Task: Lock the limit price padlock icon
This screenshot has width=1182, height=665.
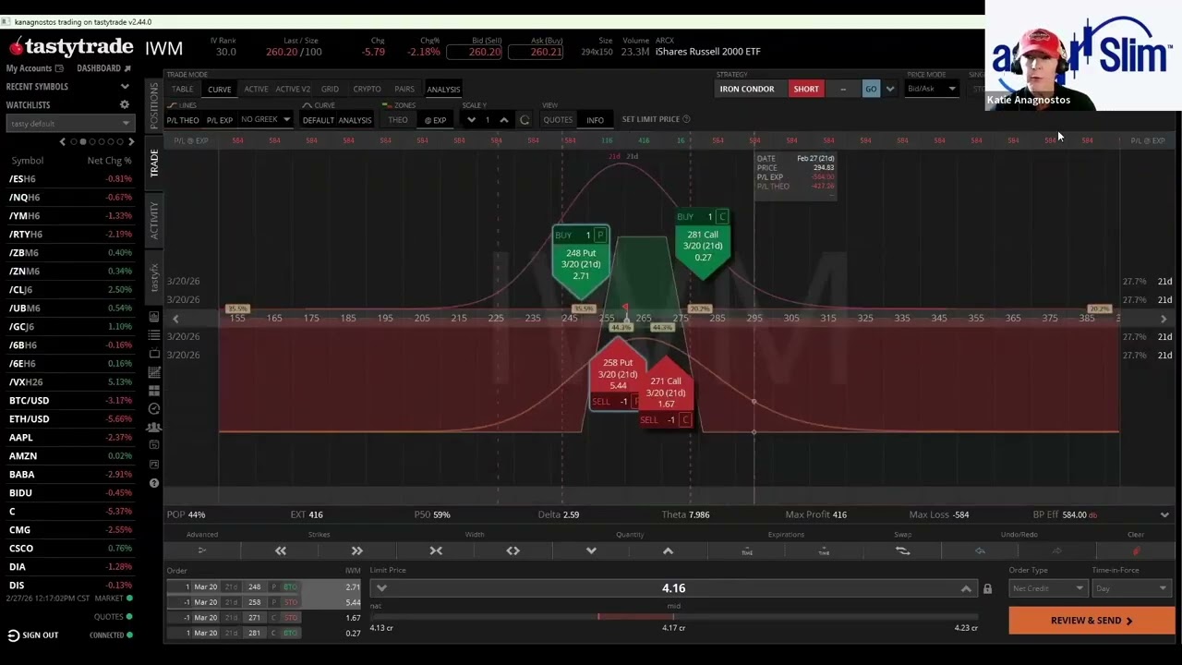Action: point(987,588)
